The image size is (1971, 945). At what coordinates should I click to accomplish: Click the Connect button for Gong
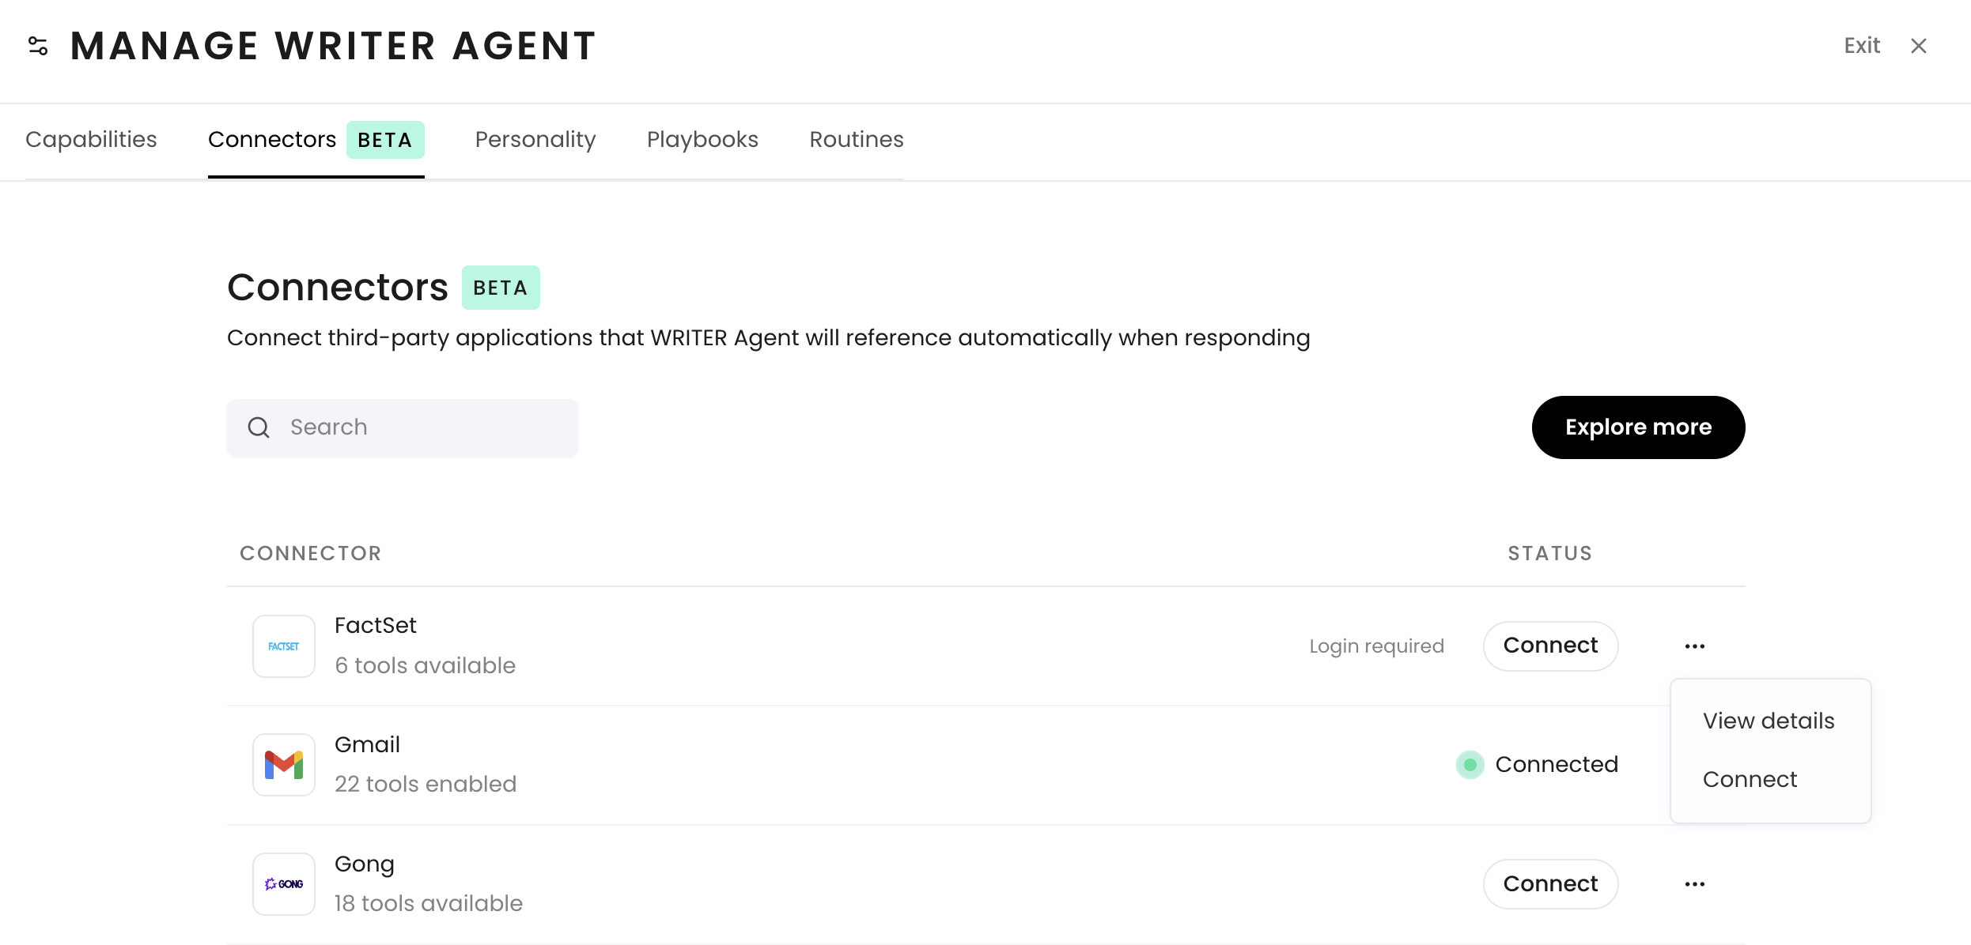coord(1550,884)
